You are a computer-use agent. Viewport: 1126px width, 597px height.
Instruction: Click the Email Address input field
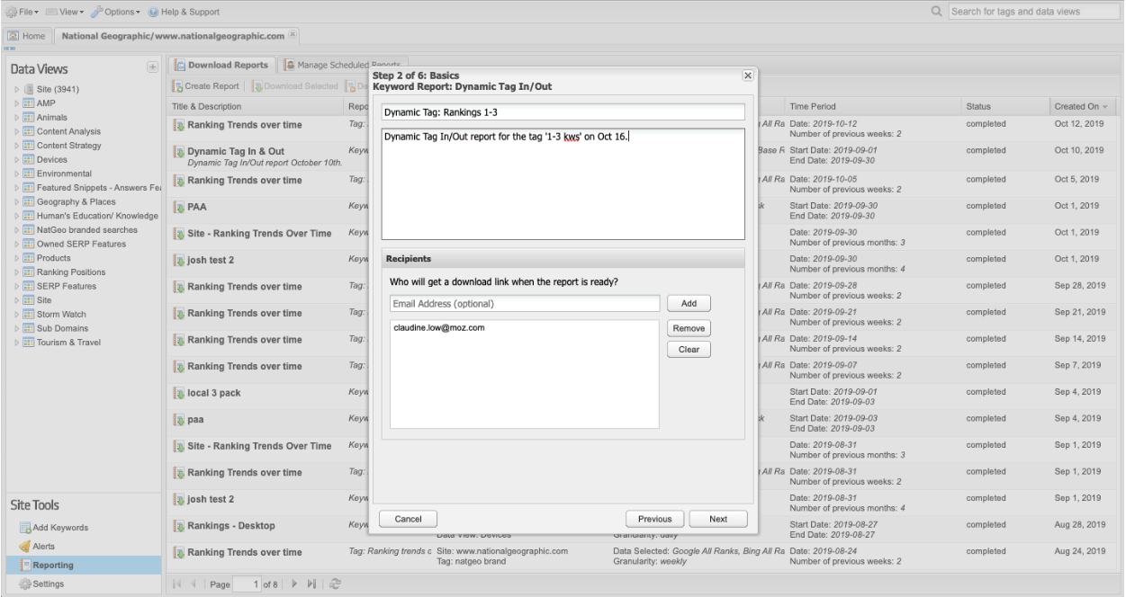point(525,304)
